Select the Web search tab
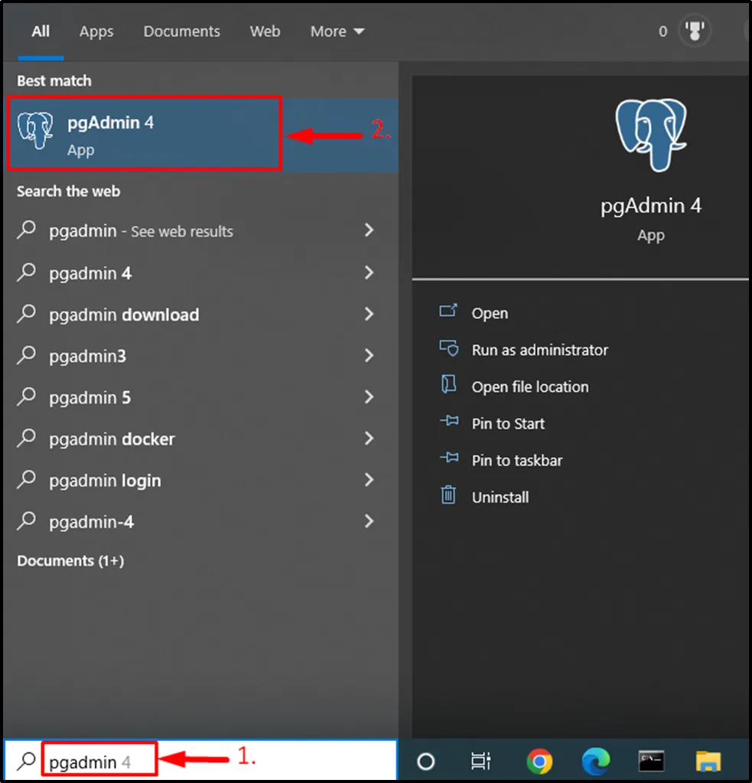Screen dimensions: 752x783 (265, 31)
